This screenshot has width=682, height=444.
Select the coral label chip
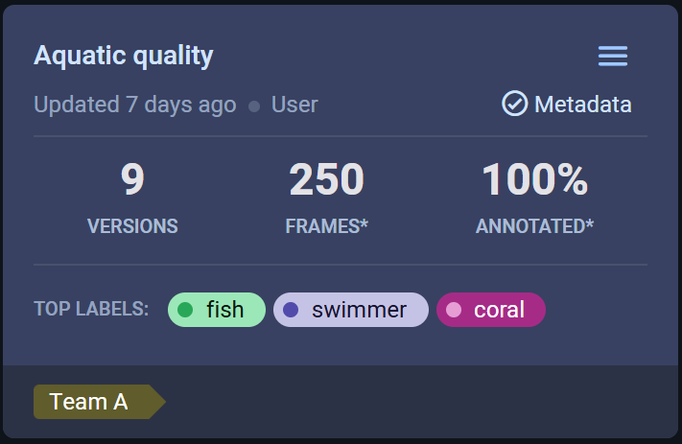tap(491, 310)
